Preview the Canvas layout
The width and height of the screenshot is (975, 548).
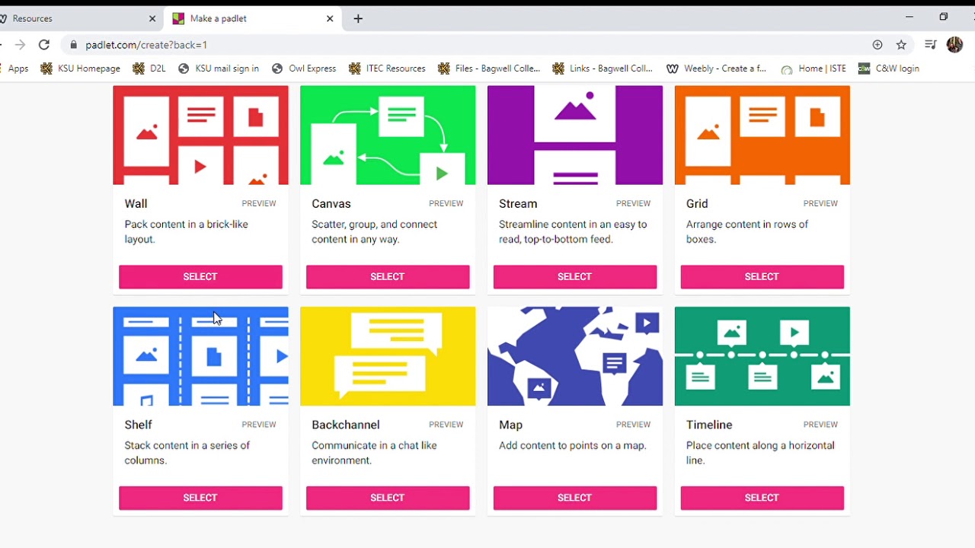click(x=446, y=203)
